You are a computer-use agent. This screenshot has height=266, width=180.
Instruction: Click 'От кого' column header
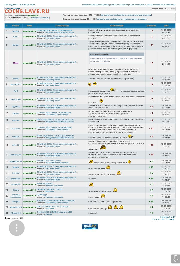(16, 26)
